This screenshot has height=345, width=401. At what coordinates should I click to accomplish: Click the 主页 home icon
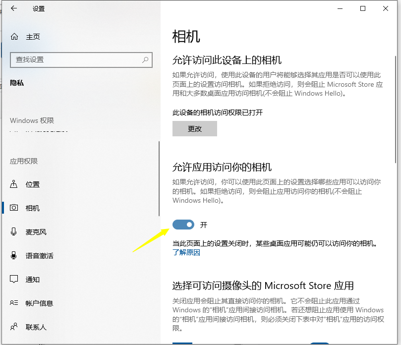click(14, 37)
